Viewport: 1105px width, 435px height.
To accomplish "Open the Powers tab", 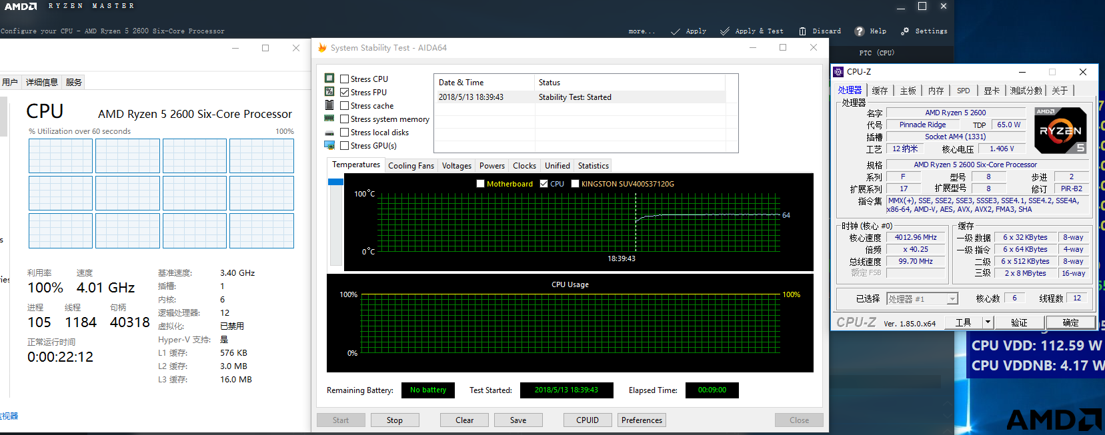I will pyautogui.click(x=492, y=166).
